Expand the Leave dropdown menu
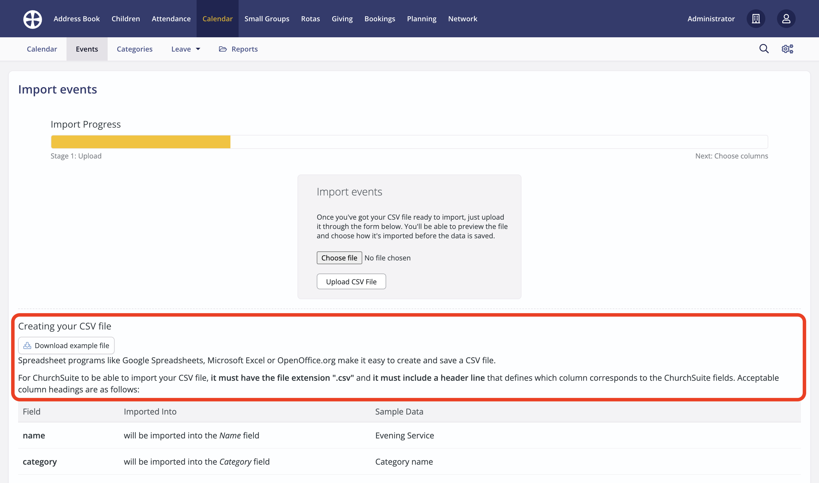Viewport: 819px width, 483px height. 186,49
